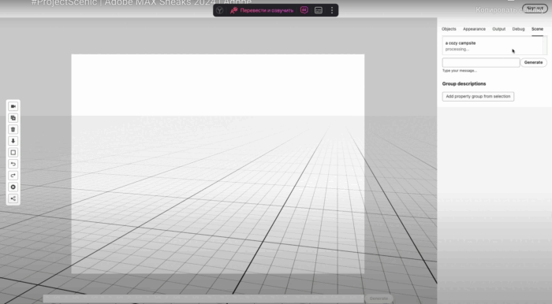Click the Generate button beside message field
The image size is (552, 304).
point(533,62)
